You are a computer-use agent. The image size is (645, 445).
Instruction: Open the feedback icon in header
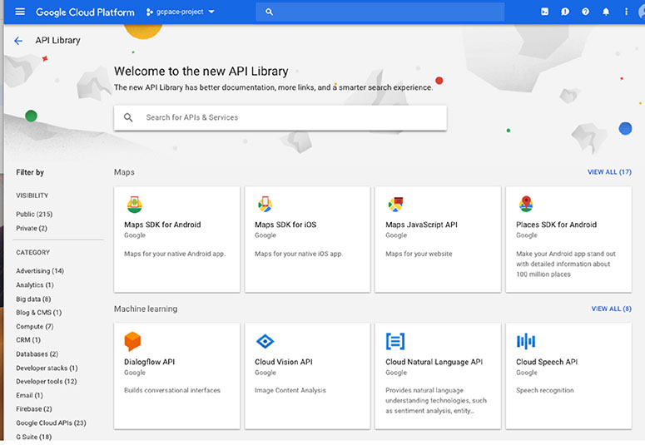[565, 12]
